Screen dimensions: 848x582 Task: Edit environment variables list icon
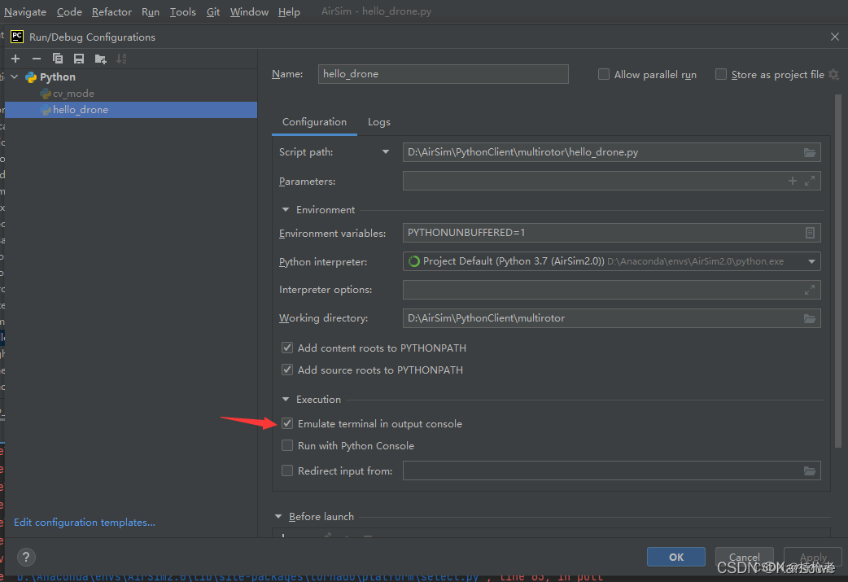[810, 233]
